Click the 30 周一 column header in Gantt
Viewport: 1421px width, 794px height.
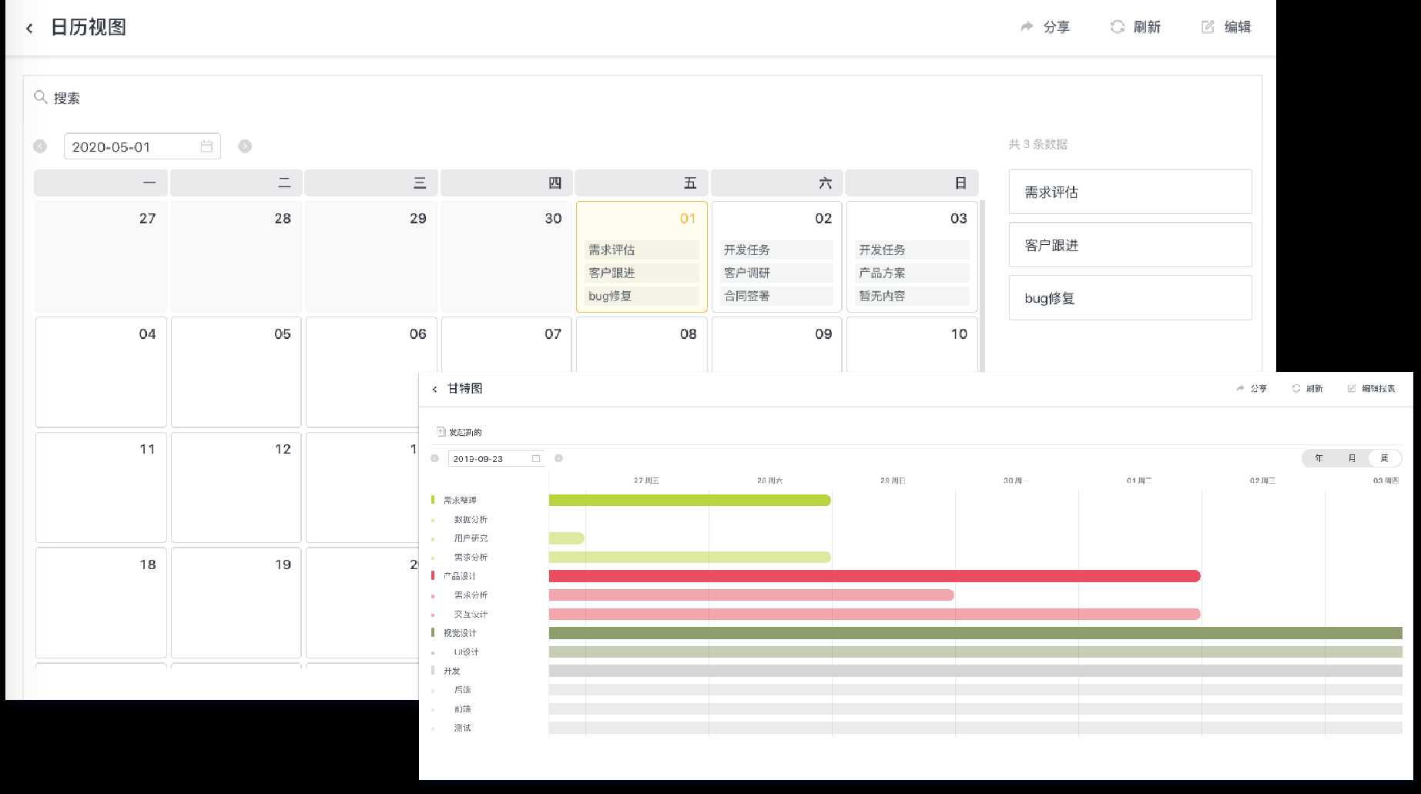coord(1016,481)
